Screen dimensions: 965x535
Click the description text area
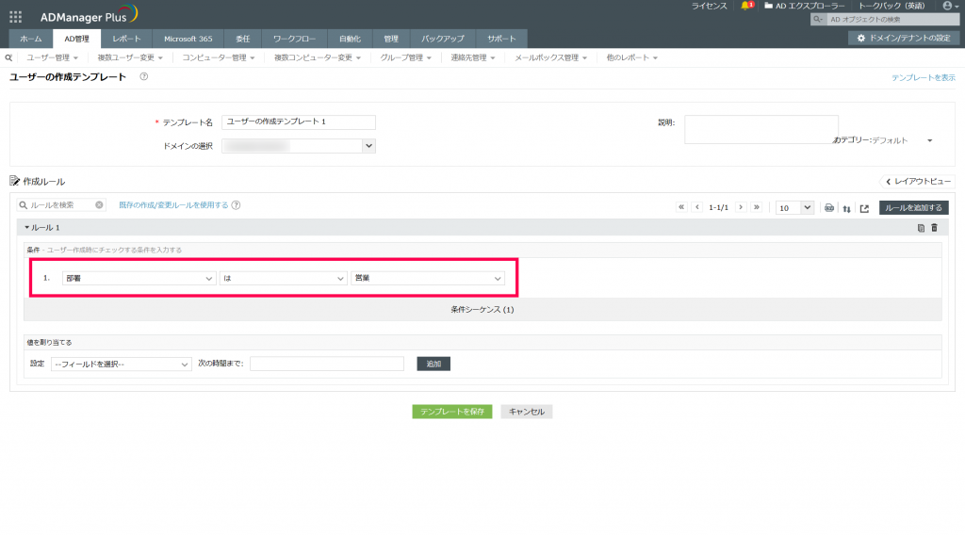click(761, 130)
